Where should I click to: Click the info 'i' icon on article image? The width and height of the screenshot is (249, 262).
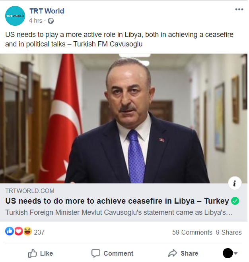point(235,183)
